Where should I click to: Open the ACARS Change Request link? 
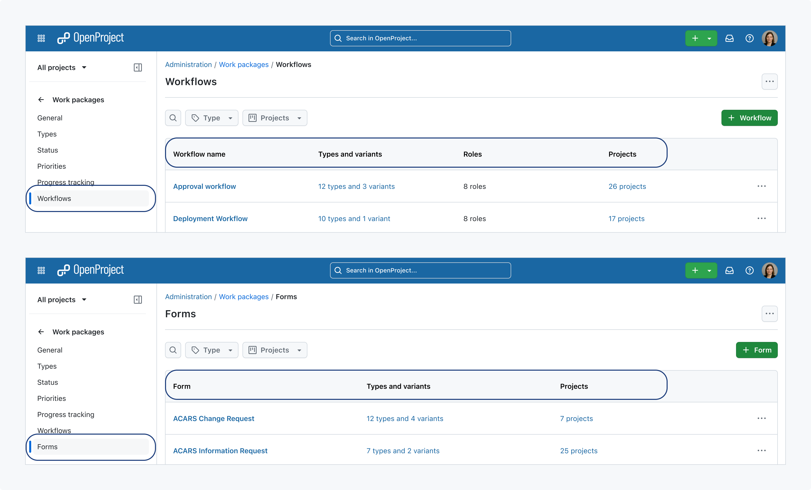(214, 418)
